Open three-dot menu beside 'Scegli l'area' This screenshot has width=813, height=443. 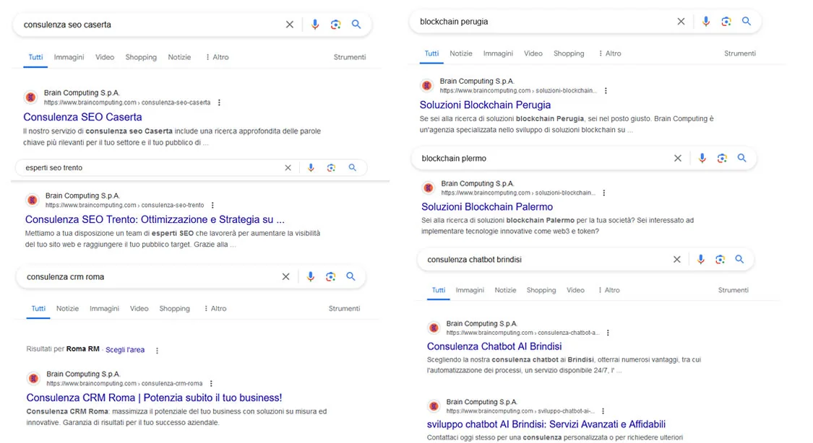(157, 351)
